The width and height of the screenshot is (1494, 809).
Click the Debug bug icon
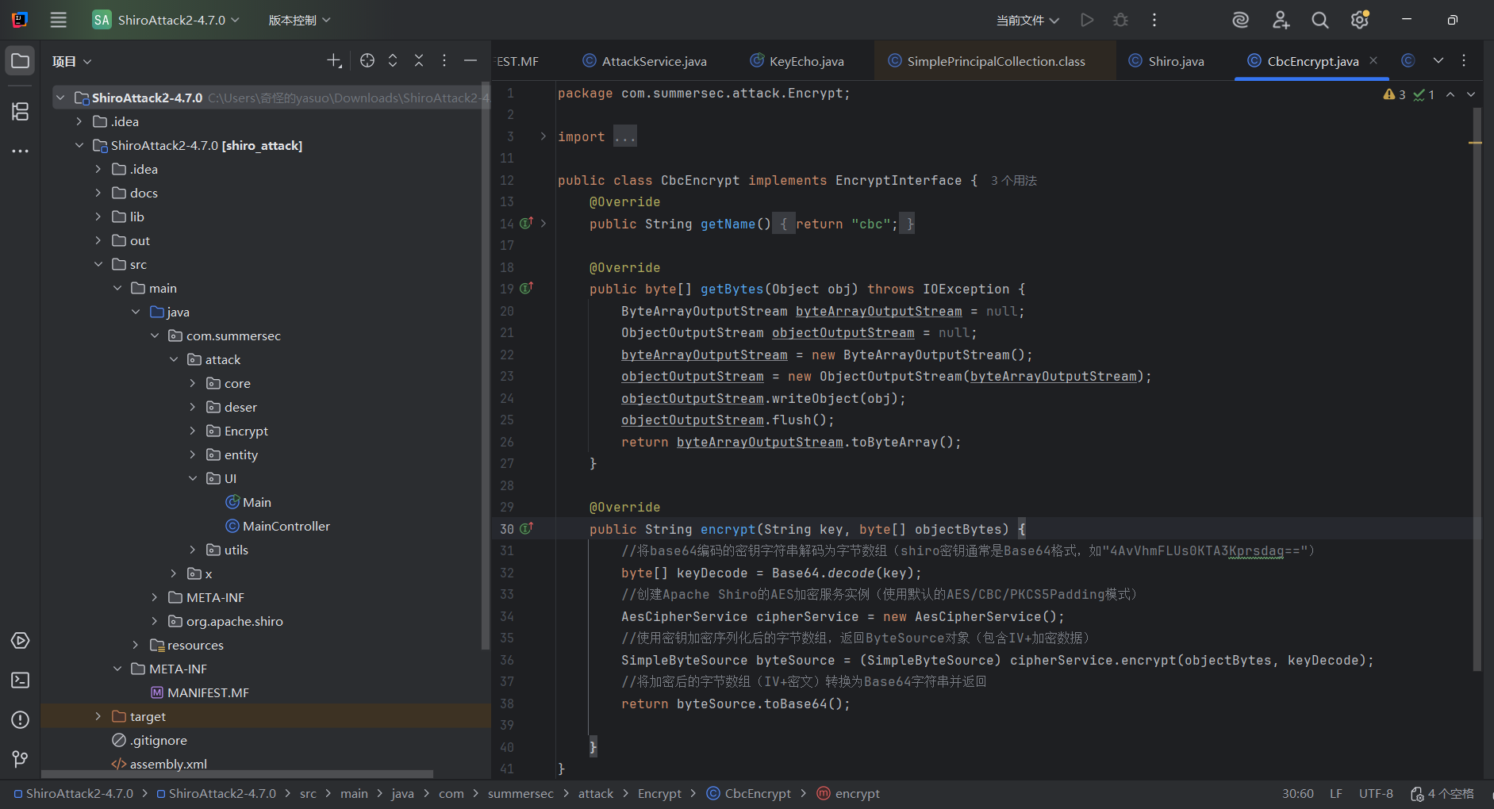(1120, 21)
